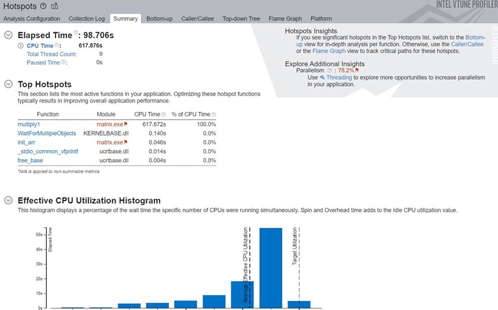Click the CPU Time column header help icon

click(163, 115)
